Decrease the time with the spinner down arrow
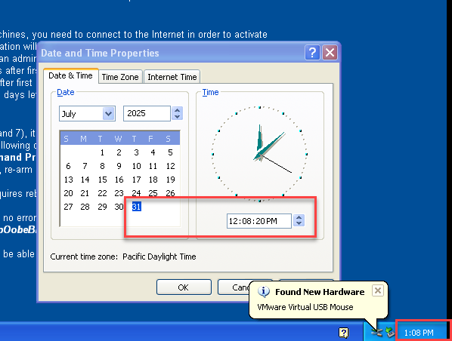This screenshot has height=341, width=452. click(x=299, y=224)
